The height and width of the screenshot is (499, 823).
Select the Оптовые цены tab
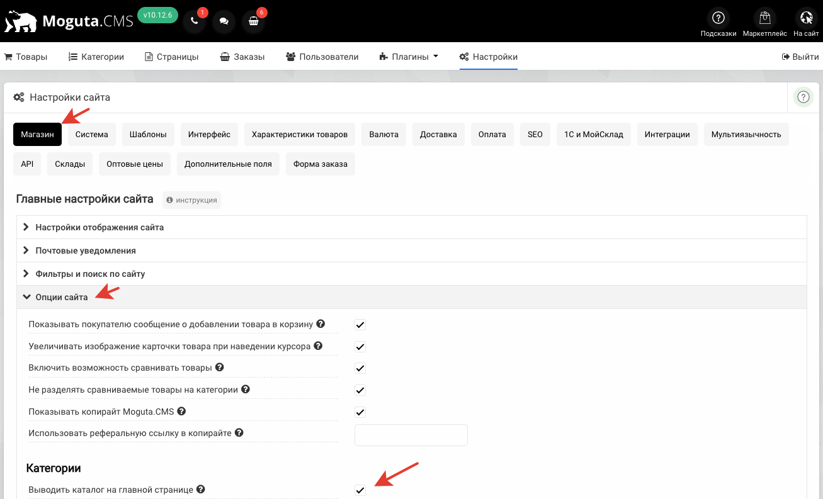tap(135, 164)
